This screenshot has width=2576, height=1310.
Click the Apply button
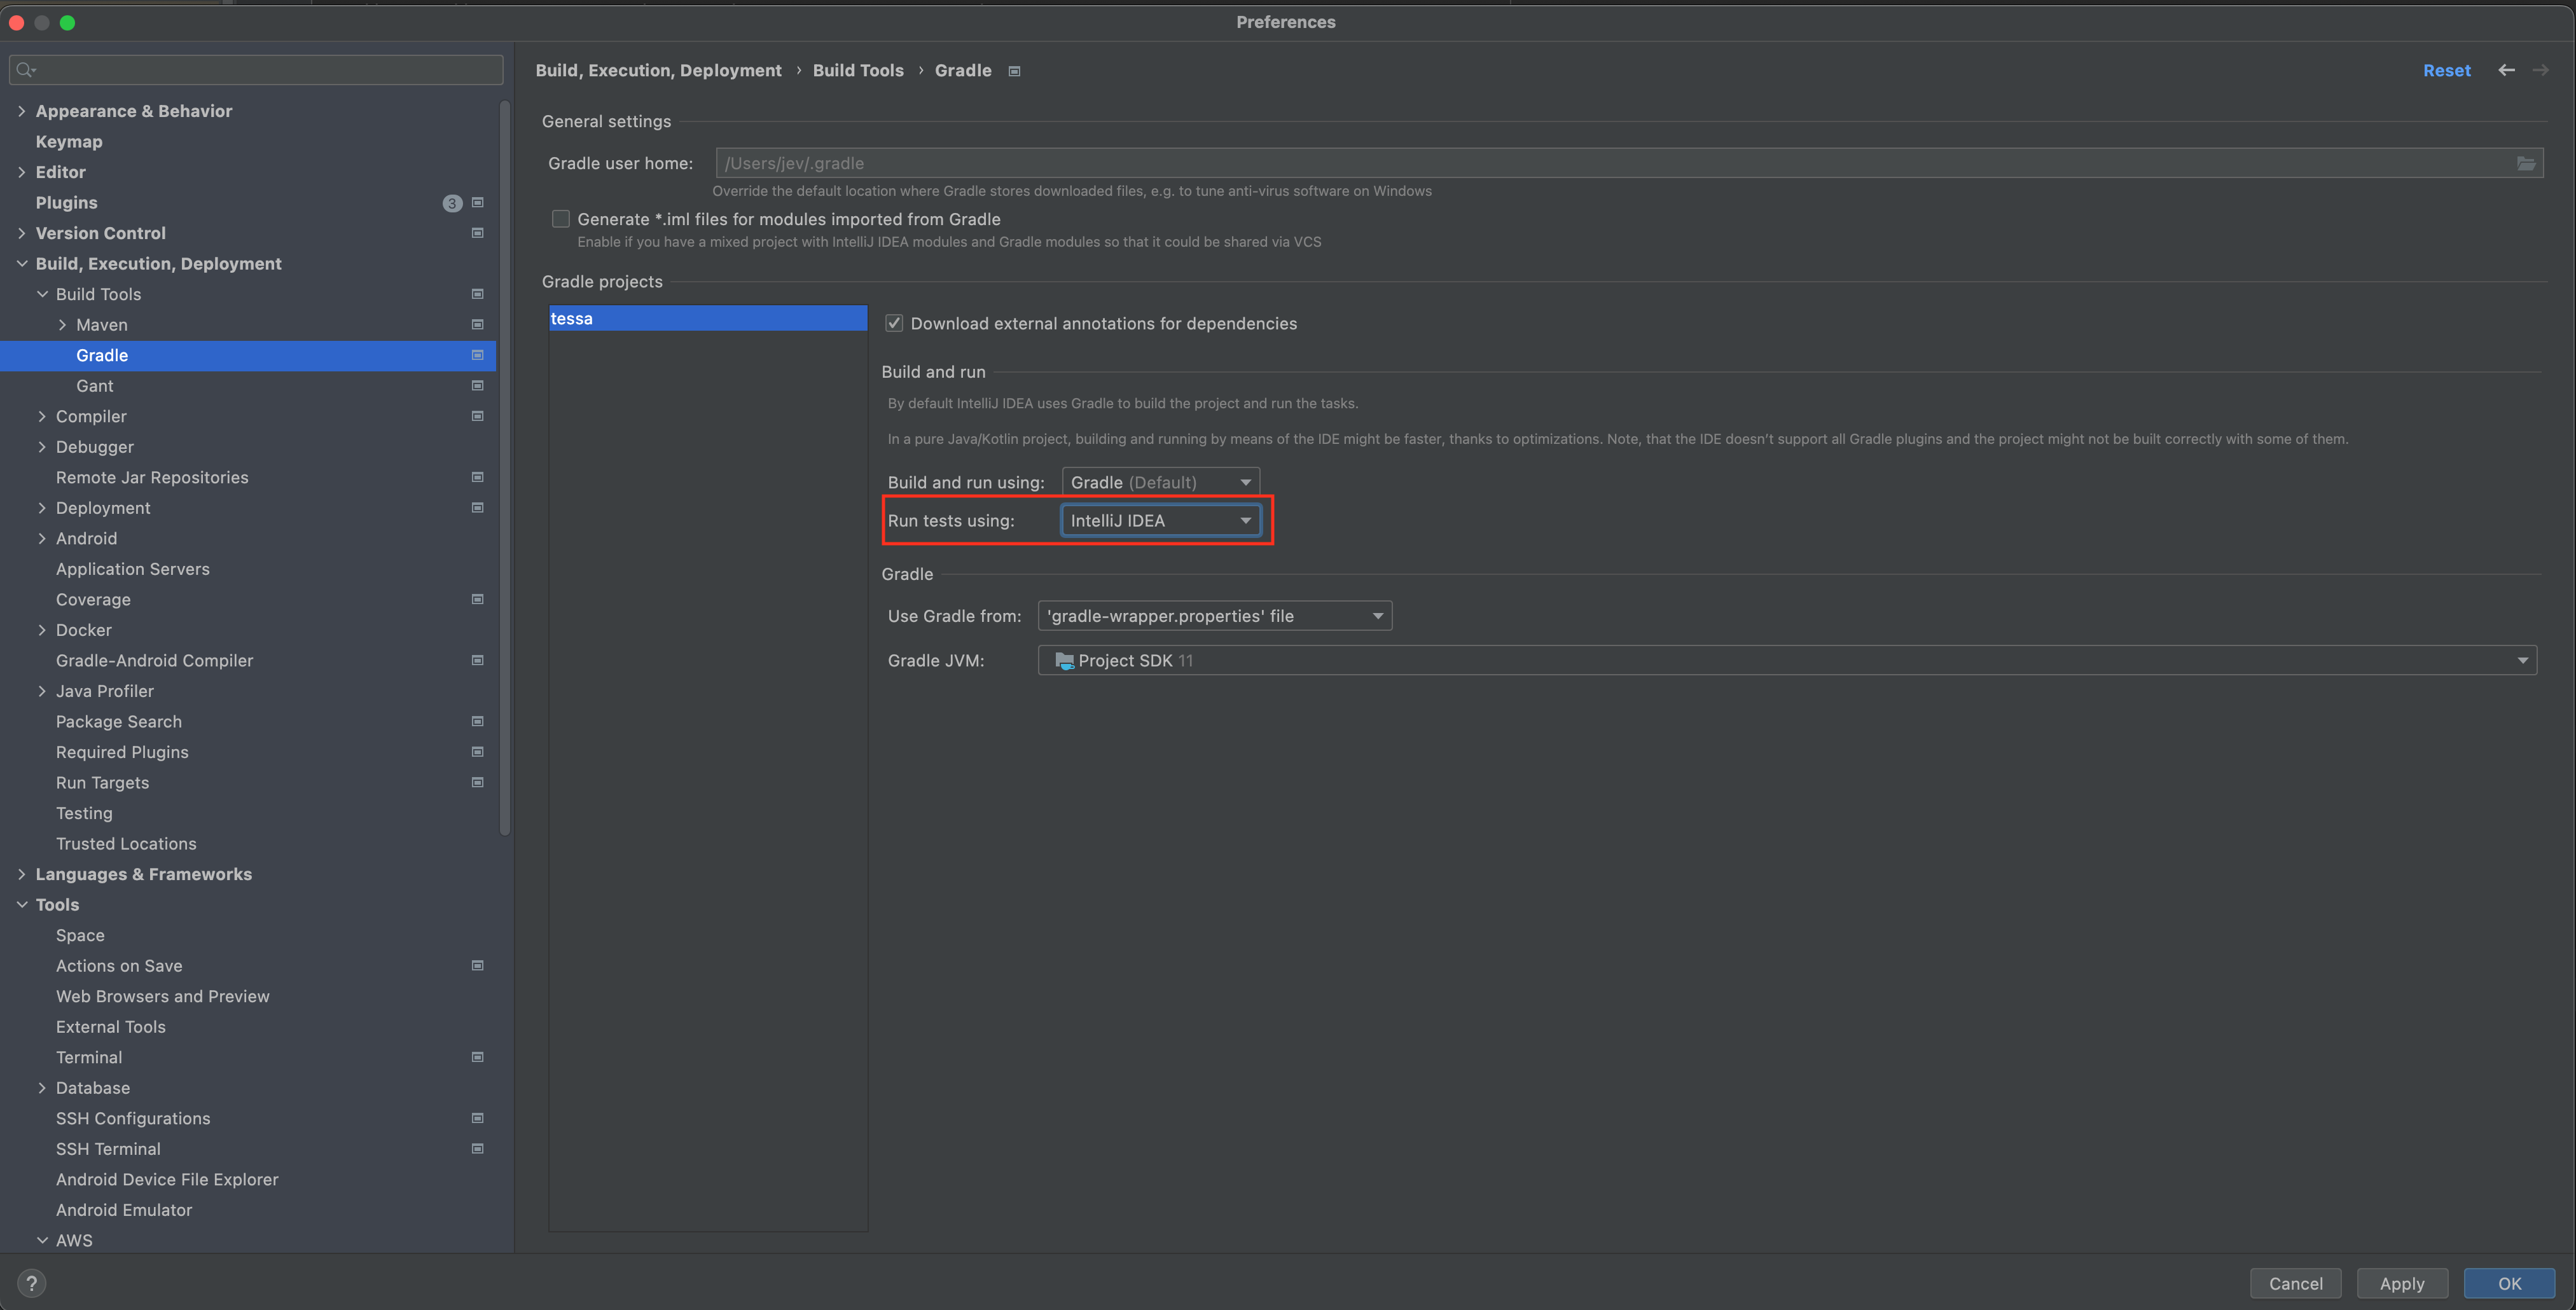click(x=2401, y=1283)
